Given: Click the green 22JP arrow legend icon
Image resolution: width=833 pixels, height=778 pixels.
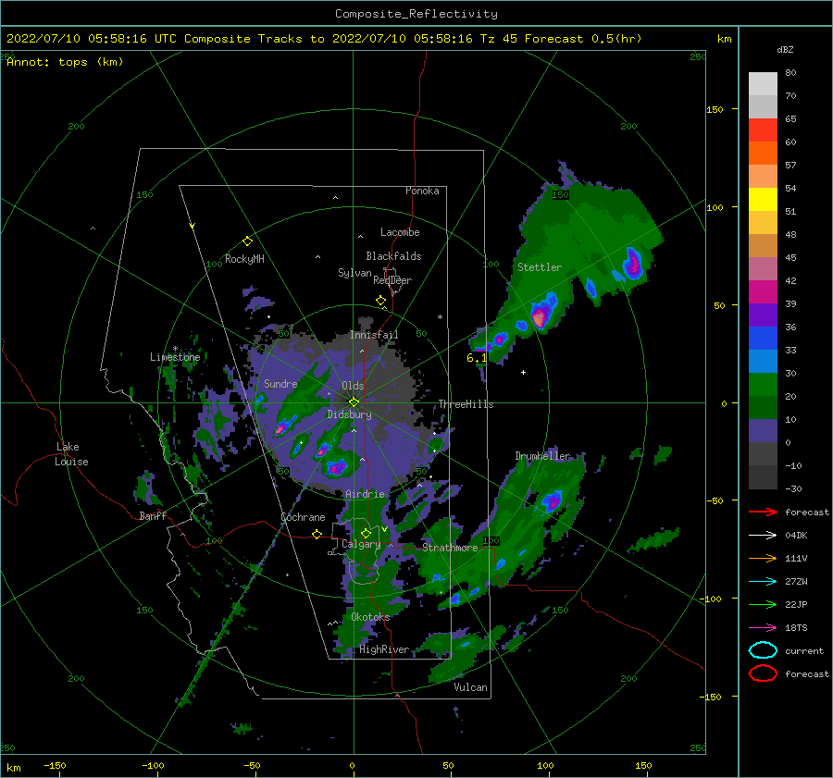Looking at the screenshot, I should pos(763,604).
